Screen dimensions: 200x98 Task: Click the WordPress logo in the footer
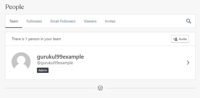(x=100, y=88)
